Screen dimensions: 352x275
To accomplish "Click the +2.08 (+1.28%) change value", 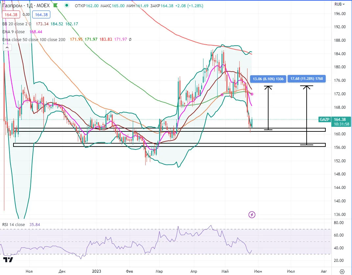I will [189, 6].
